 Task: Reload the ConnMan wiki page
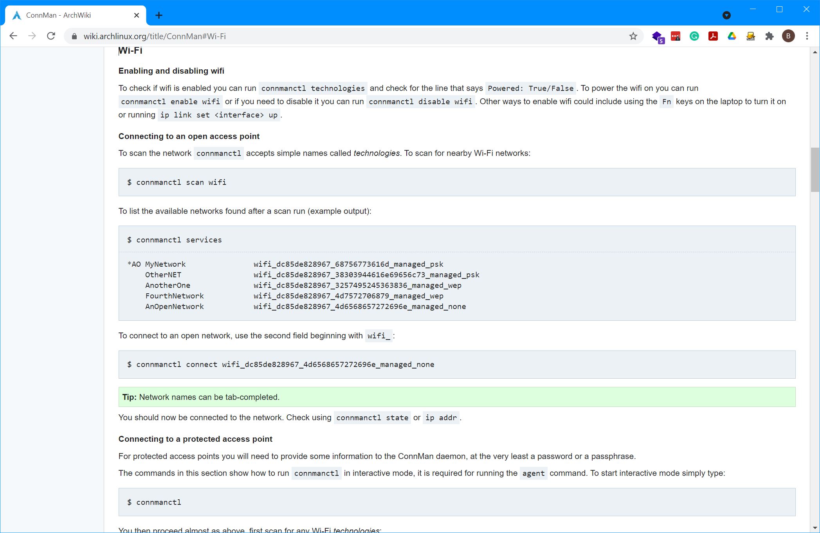point(51,36)
